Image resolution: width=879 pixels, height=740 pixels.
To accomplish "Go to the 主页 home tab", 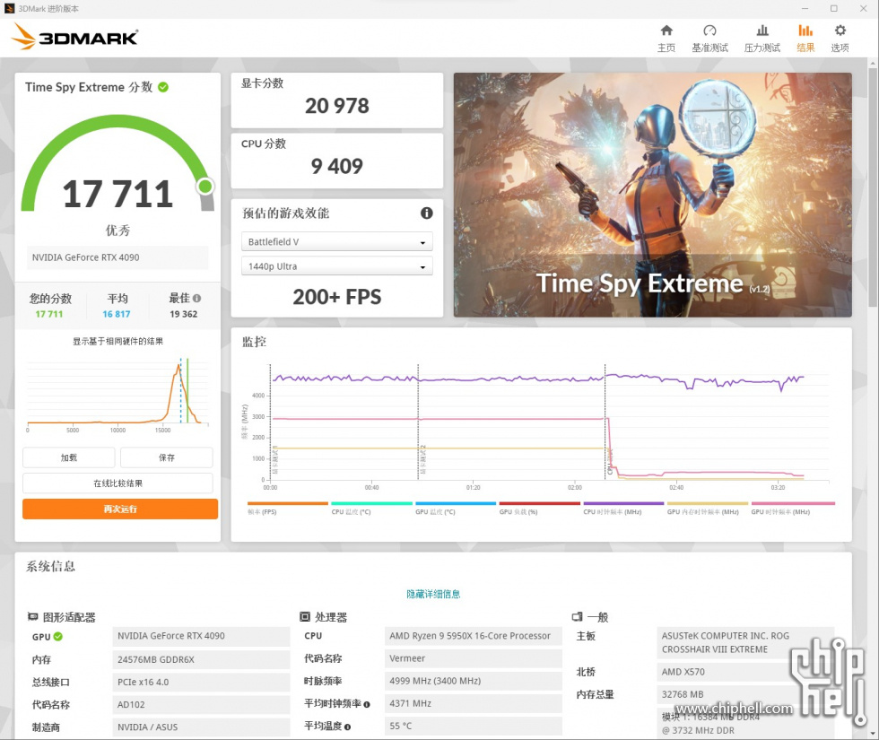I will point(666,38).
